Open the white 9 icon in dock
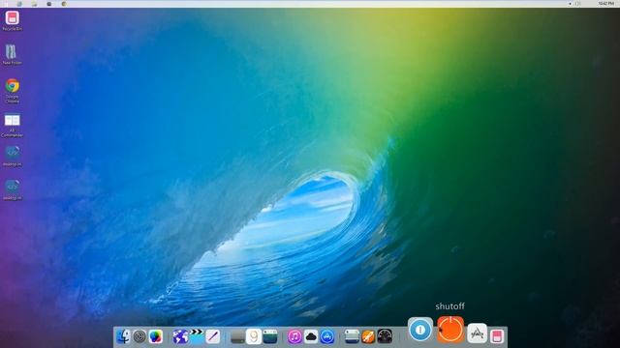The height and width of the screenshot is (348, 620). pyautogui.click(x=254, y=336)
